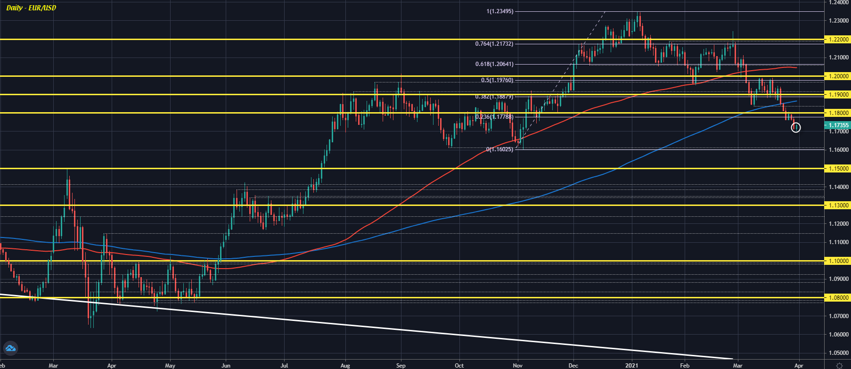Image resolution: width=851 pixels, height=369 pixels.
Task: Click the May label on time axis
Action: (170, 365)
